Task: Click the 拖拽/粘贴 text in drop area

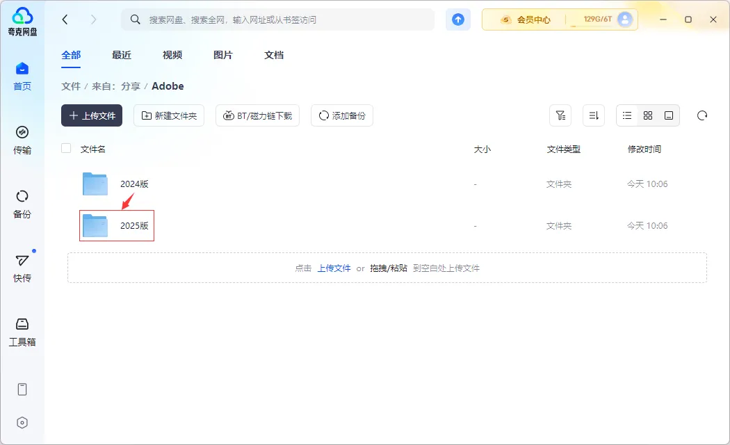Action: [x=389, y=268]
